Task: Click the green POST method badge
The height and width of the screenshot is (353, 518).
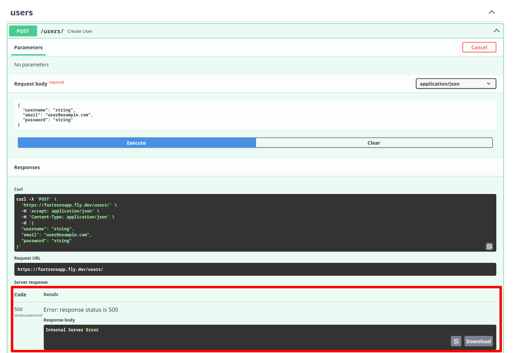Action: (23, 31)
